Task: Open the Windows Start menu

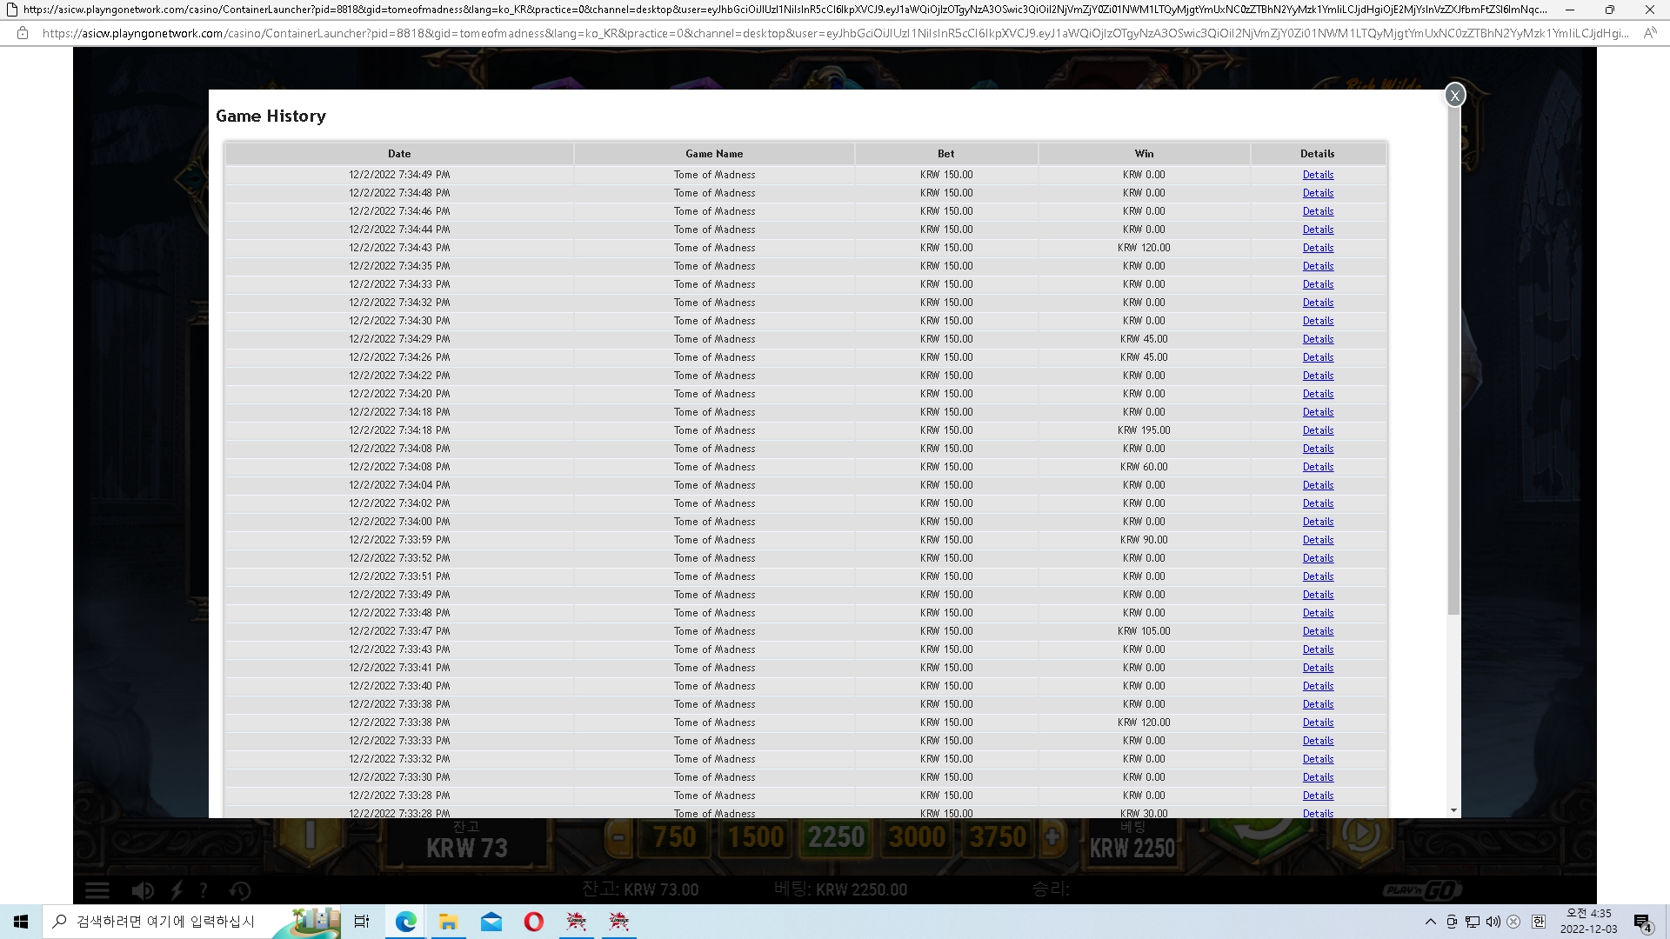Action: click(x=21, y=922)
